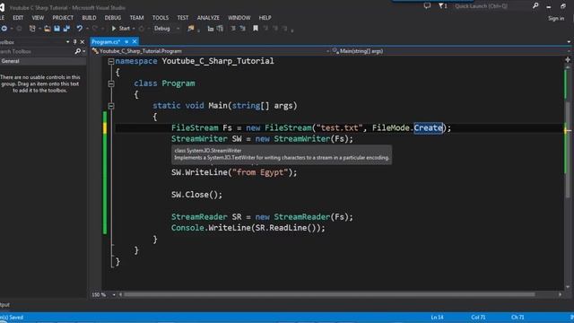Open the EDIT menu
Image resolution: width=574 pixels, height=323 pixels.
(18, 18)
